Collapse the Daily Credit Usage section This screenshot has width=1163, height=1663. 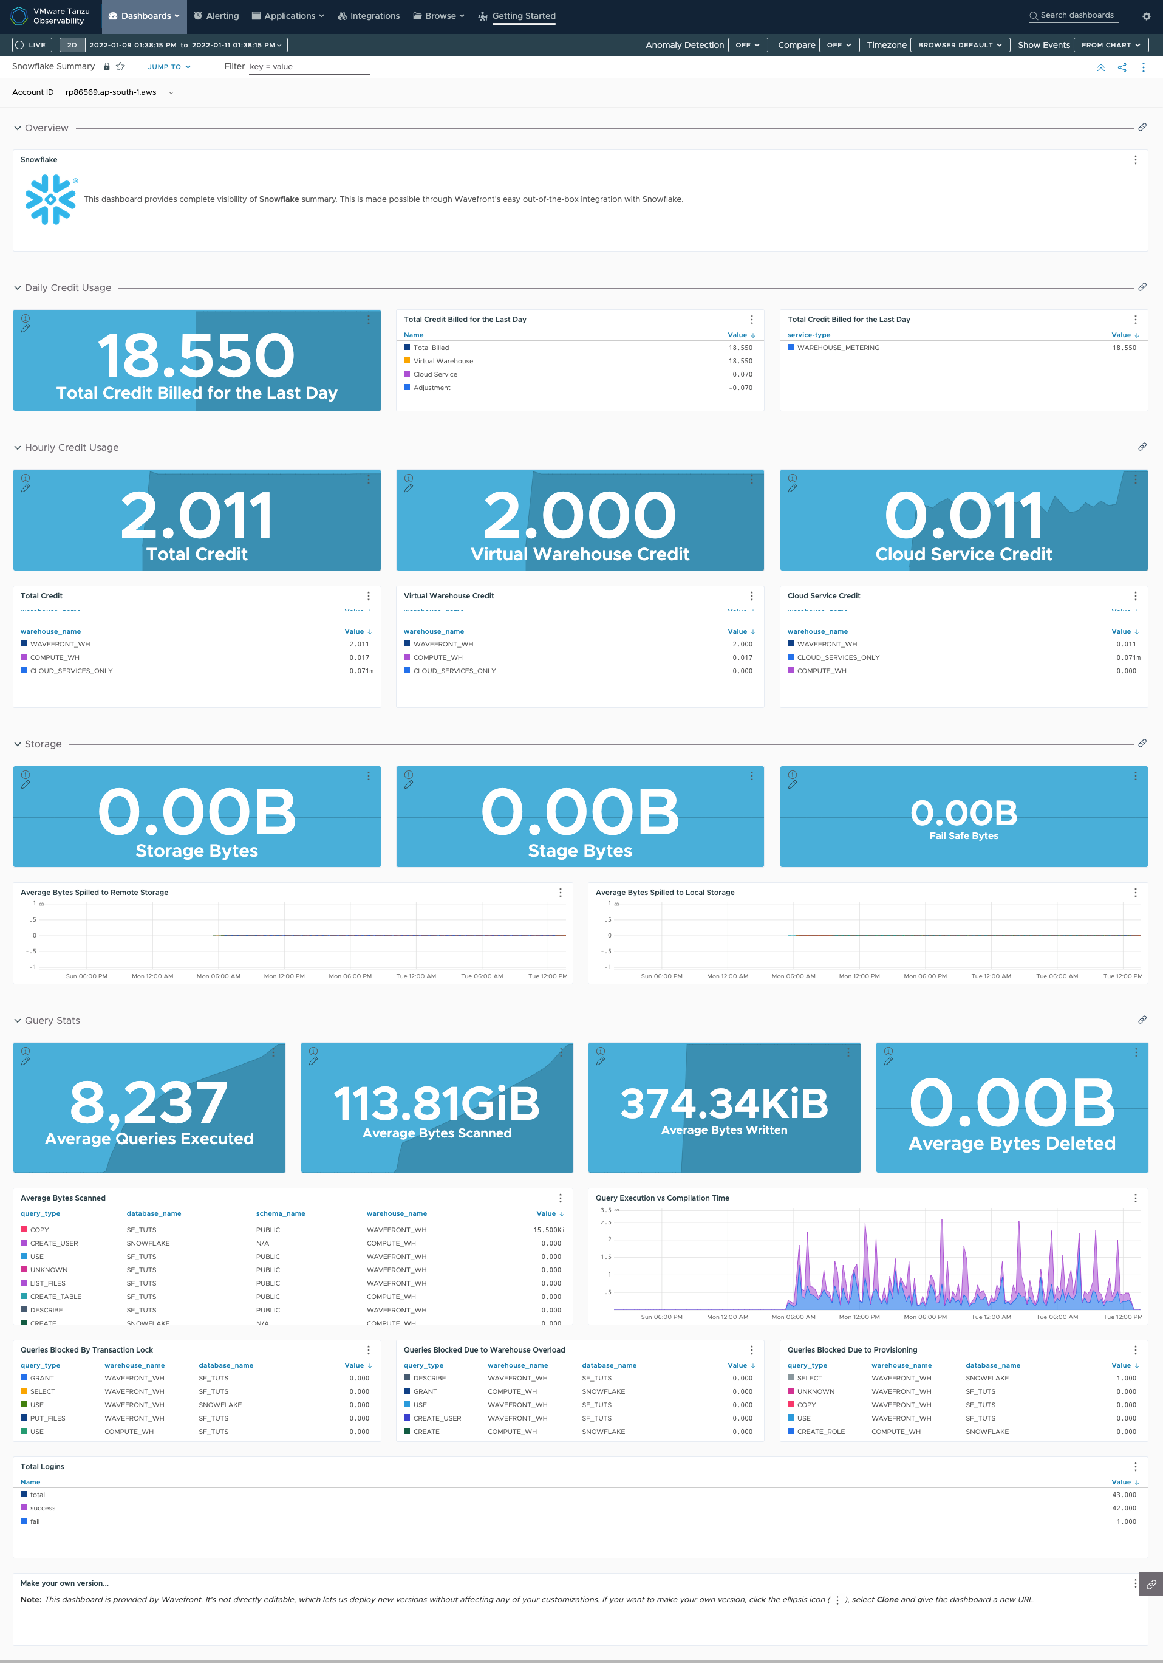tap(18, 288)
